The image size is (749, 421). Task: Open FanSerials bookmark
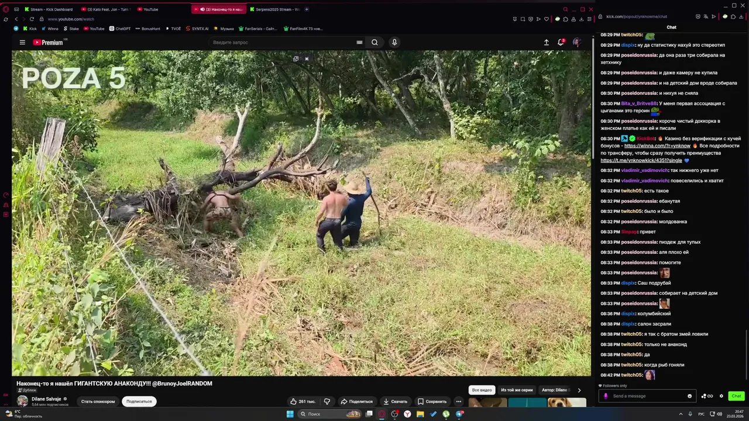point(258,29)
